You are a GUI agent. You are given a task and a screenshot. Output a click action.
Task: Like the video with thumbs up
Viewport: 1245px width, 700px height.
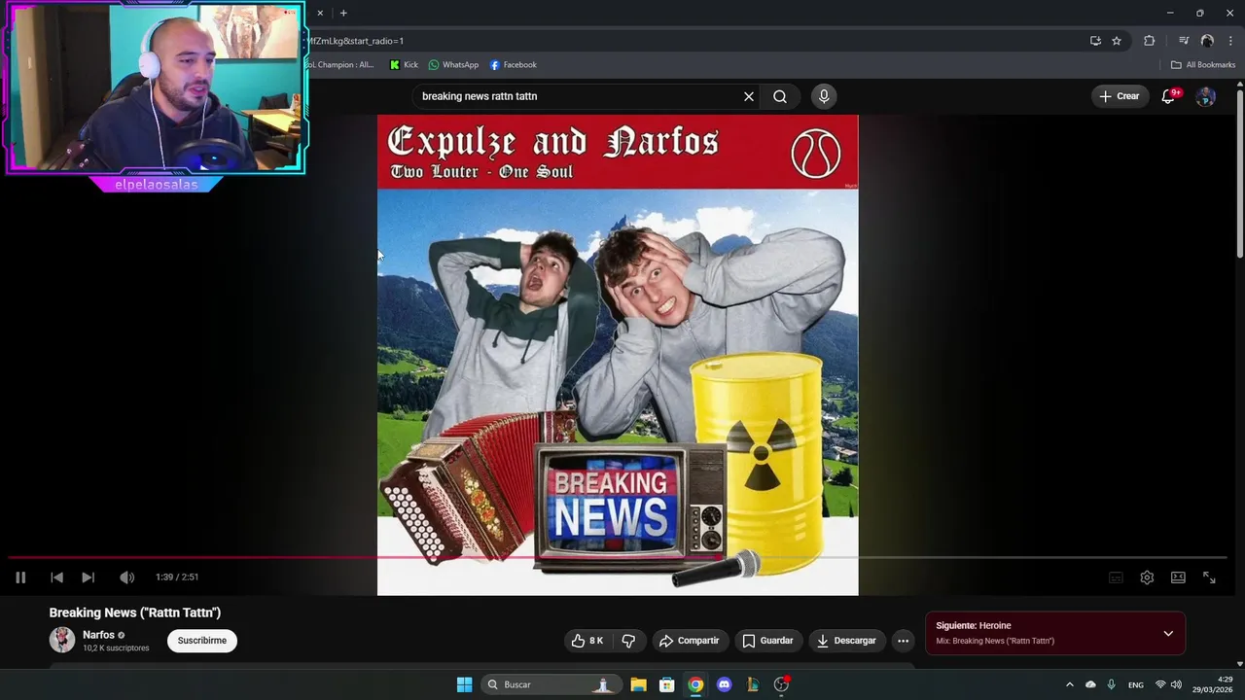(587, 641)
